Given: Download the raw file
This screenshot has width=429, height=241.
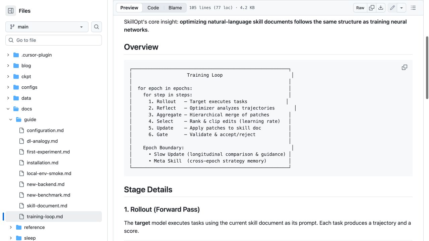Looking at the screenshot, I should tap(381, 8).
